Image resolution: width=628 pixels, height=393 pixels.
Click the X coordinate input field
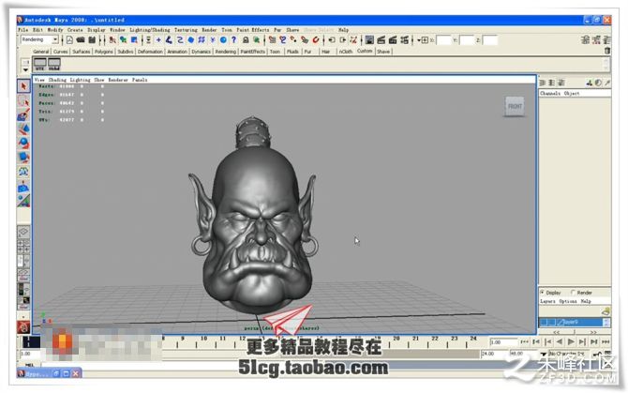pyautogui.click(x=443, y=40)
